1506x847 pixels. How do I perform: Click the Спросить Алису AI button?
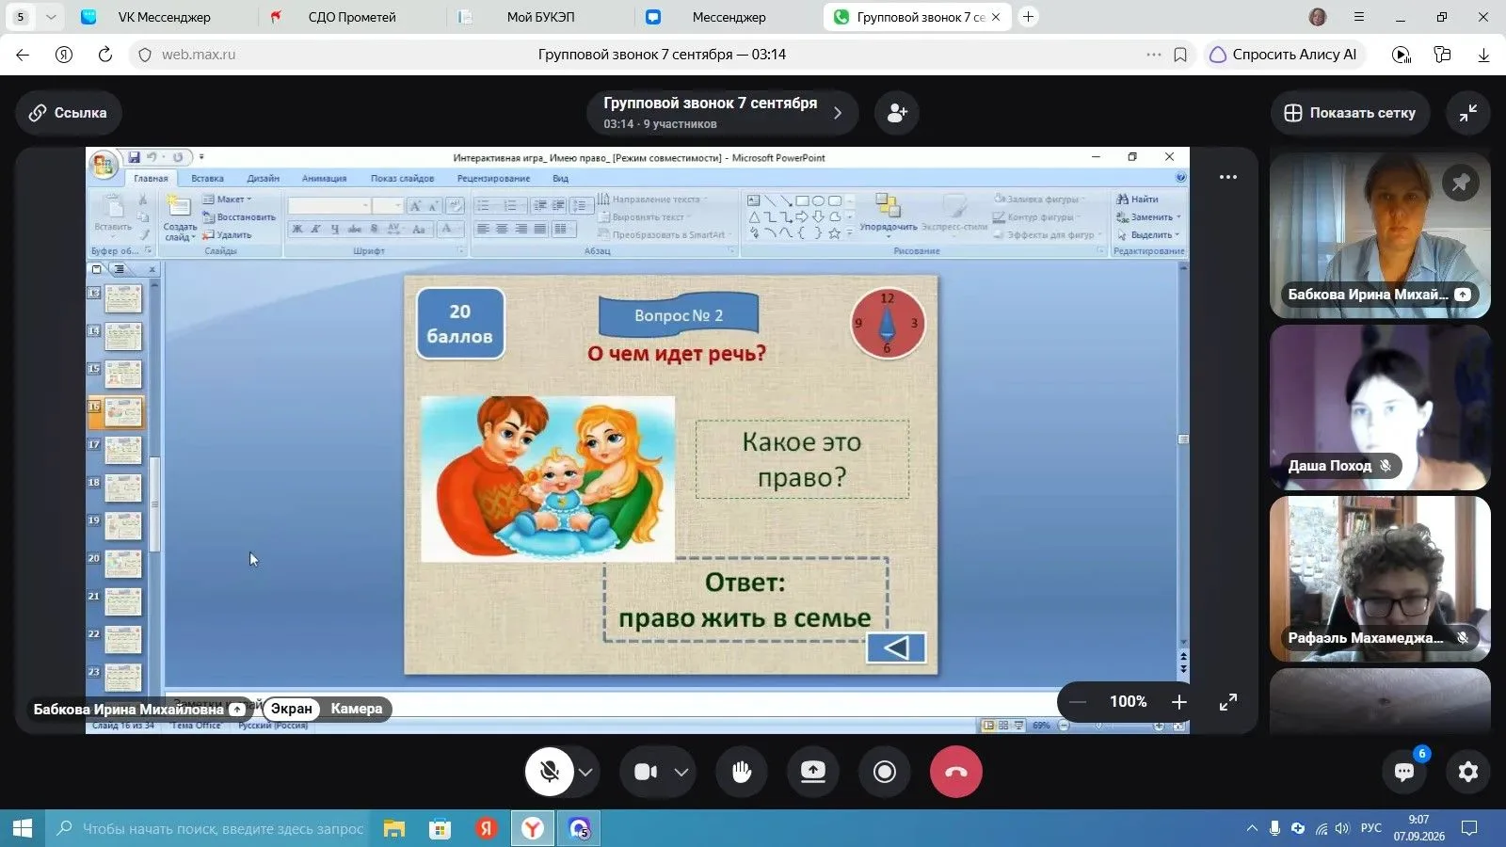(x=1284, y=55)
